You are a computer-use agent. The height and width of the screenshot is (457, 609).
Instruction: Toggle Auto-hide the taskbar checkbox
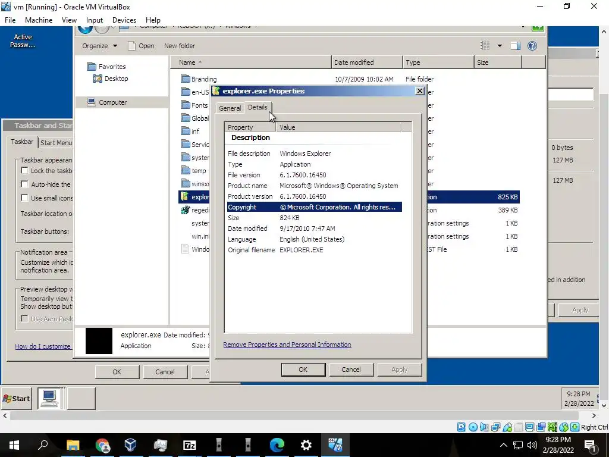[24, 184]
